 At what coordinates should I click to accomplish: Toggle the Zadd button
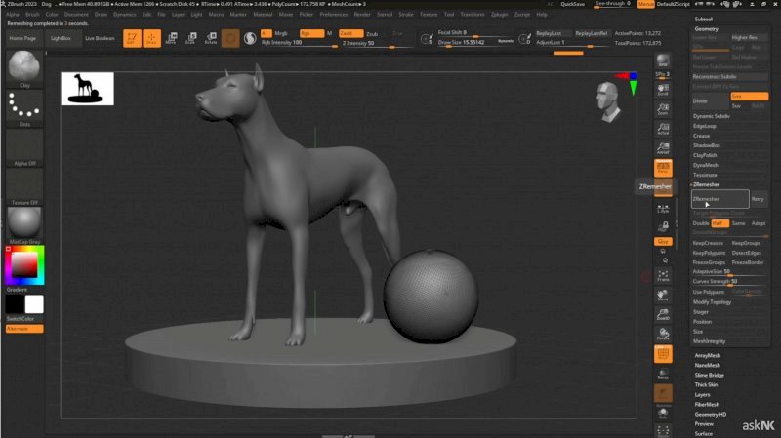(350, 33)
